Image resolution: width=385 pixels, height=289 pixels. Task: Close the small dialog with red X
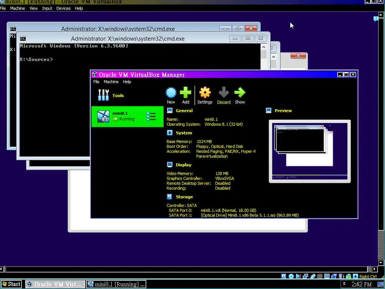pos(298,56)
